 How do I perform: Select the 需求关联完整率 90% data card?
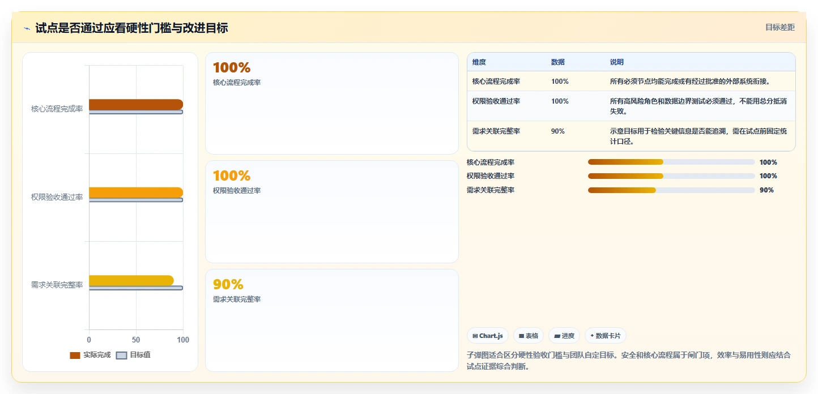[x=332, y=320]
